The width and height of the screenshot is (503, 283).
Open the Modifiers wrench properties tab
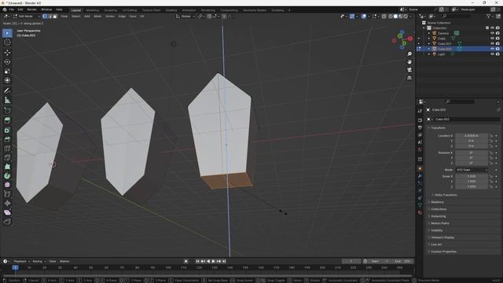click(x=420, y=176)
